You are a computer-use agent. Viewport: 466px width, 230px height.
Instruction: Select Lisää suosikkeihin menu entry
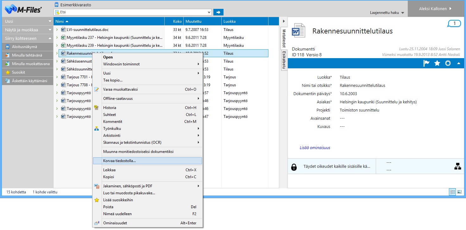point(148,200)
